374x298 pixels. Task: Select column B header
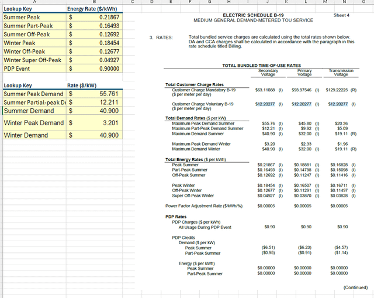click(x=95, y=2)
